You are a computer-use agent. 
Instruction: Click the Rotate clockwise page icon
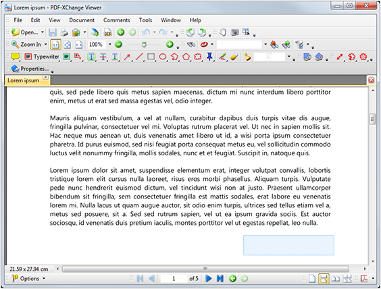coord(202,32)
